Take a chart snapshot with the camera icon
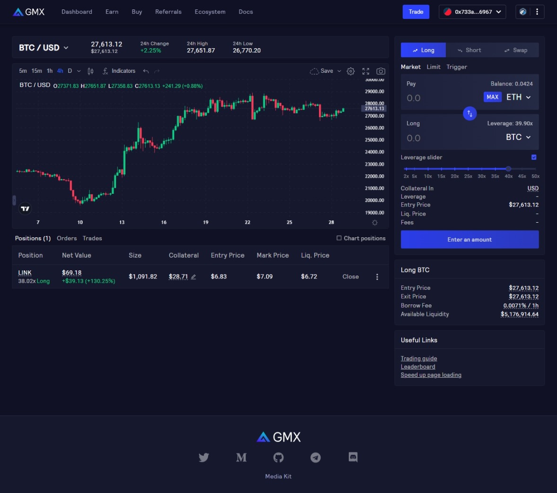557x493 pixels. [x=380, y=71]
